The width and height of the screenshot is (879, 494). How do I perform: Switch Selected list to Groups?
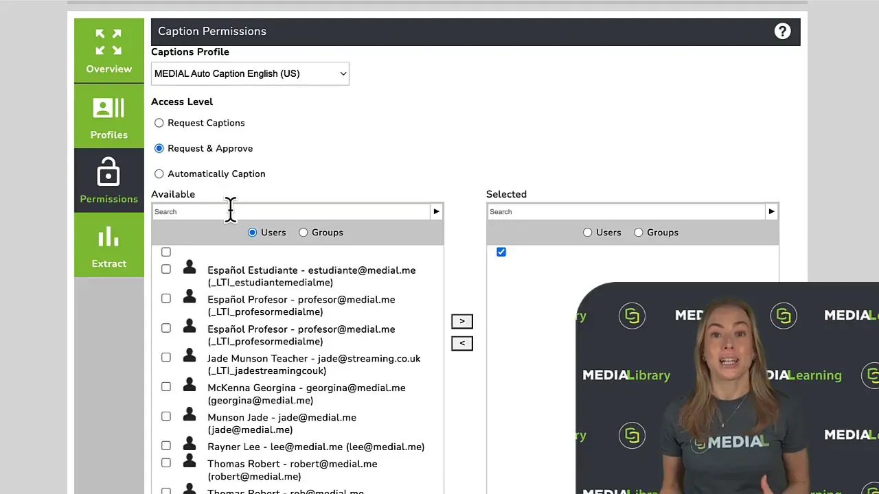639,233
